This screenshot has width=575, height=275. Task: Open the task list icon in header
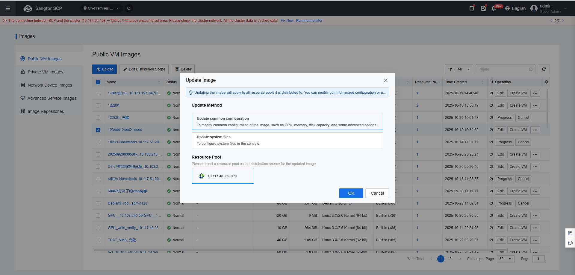[x=472, y=8]
